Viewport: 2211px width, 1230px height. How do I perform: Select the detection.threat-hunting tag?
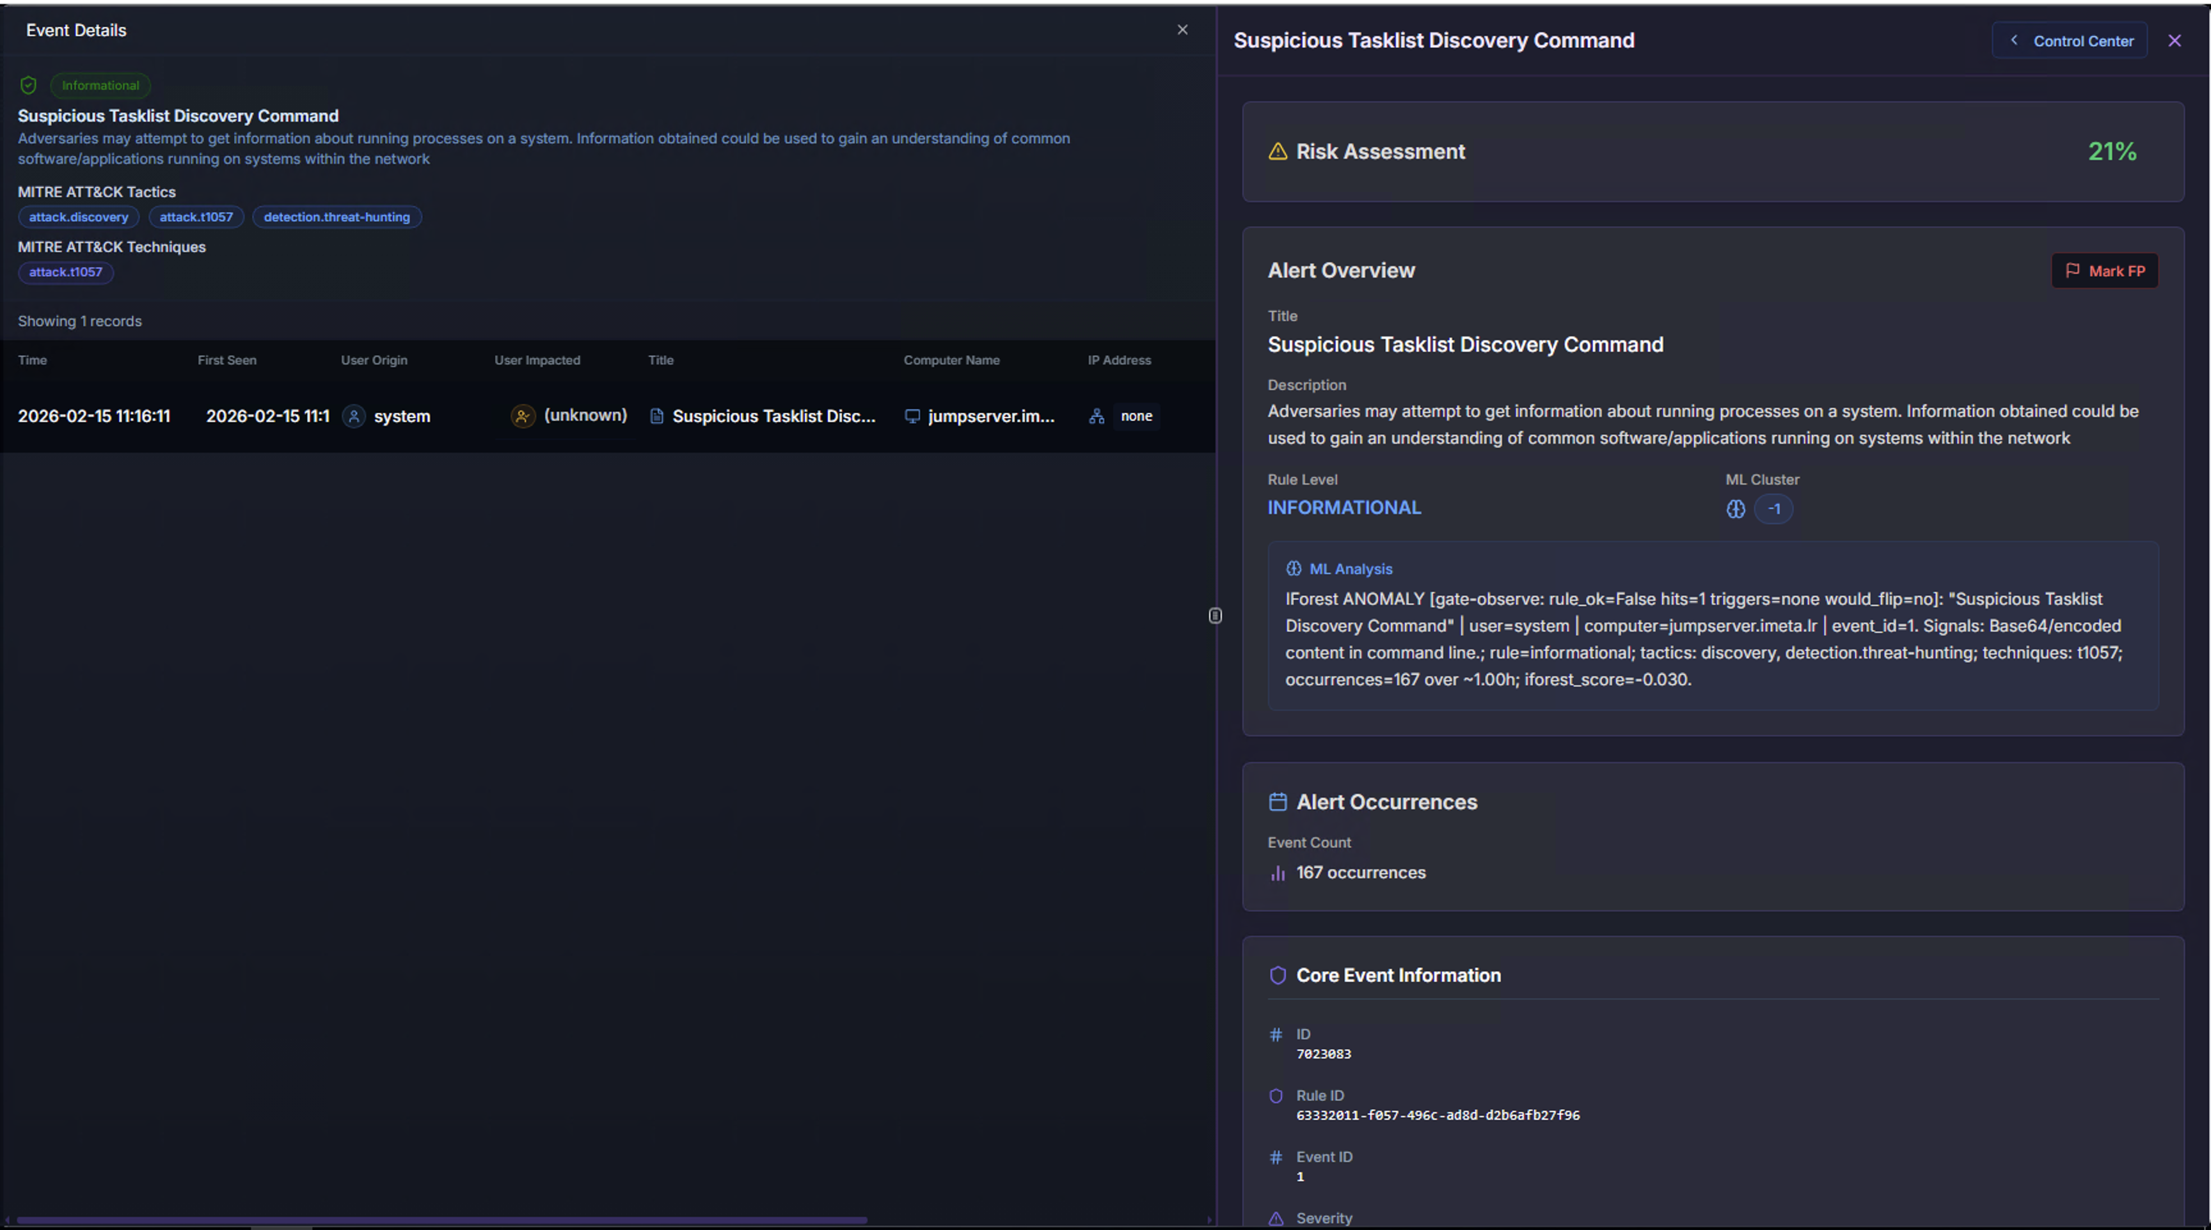coord(337,217)
